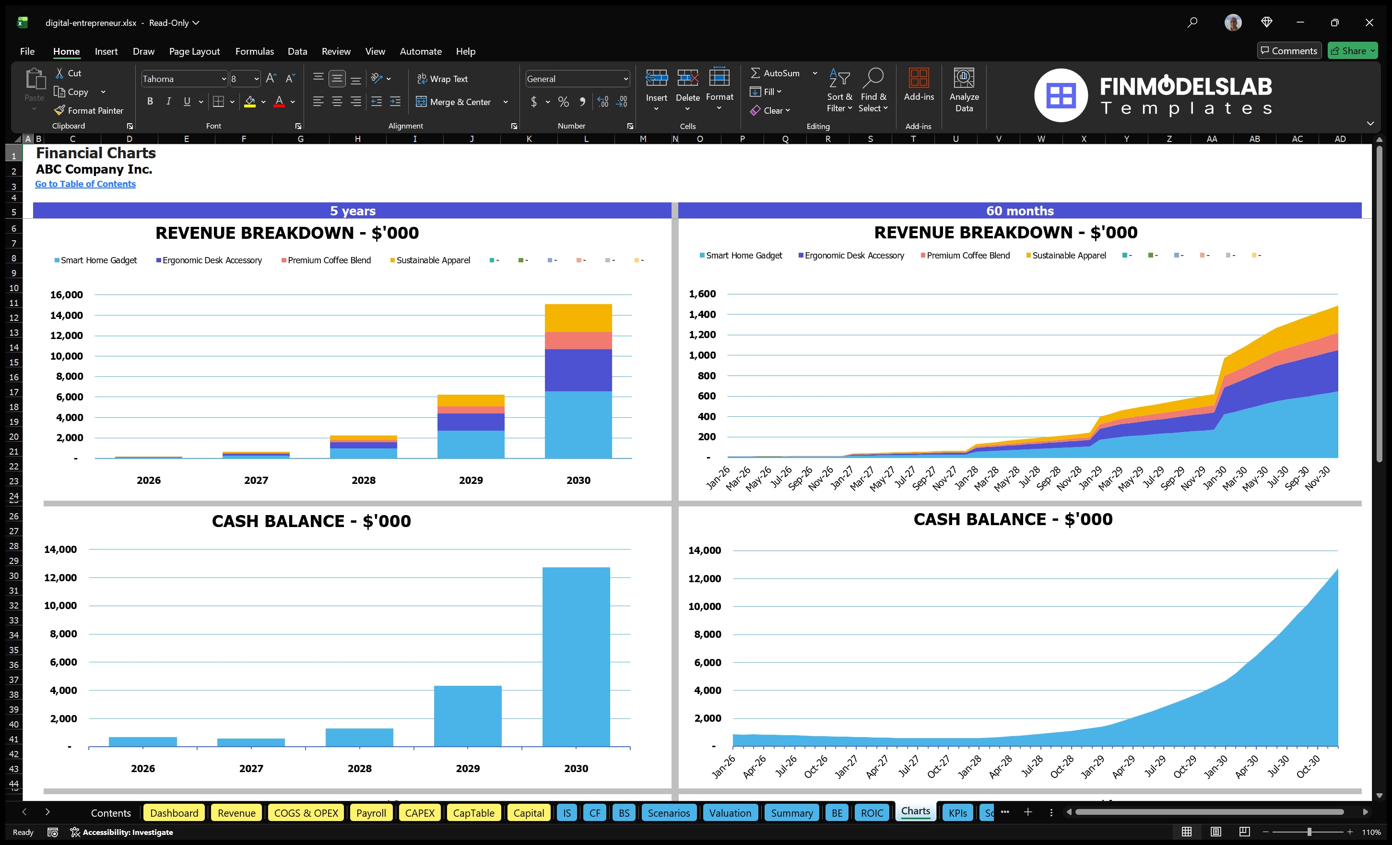Toggle bold formatting
Screen dimensions: 1392x845
150,101
